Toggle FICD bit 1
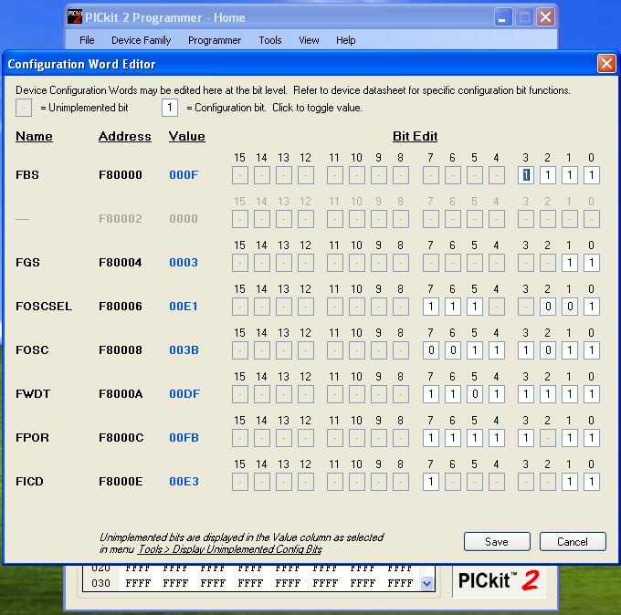This screenshot has width=621, height=615. (570, 482)
